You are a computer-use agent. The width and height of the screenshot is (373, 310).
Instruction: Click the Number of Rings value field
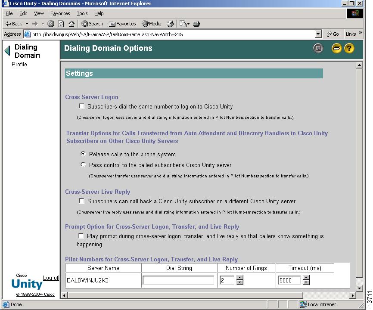(x=227, y=280)
